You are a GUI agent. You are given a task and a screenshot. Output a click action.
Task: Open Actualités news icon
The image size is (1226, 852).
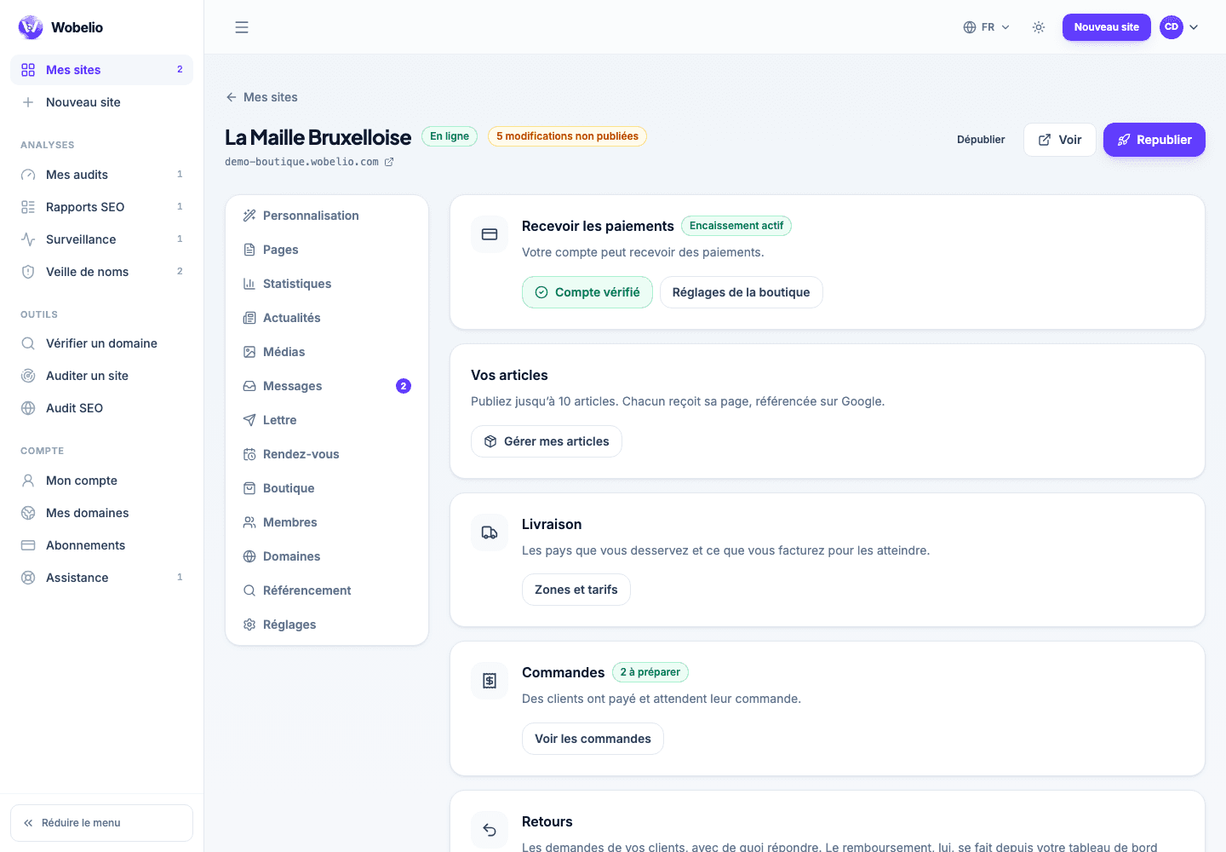point(249,318)
